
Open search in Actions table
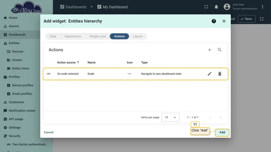pos(220,50)
